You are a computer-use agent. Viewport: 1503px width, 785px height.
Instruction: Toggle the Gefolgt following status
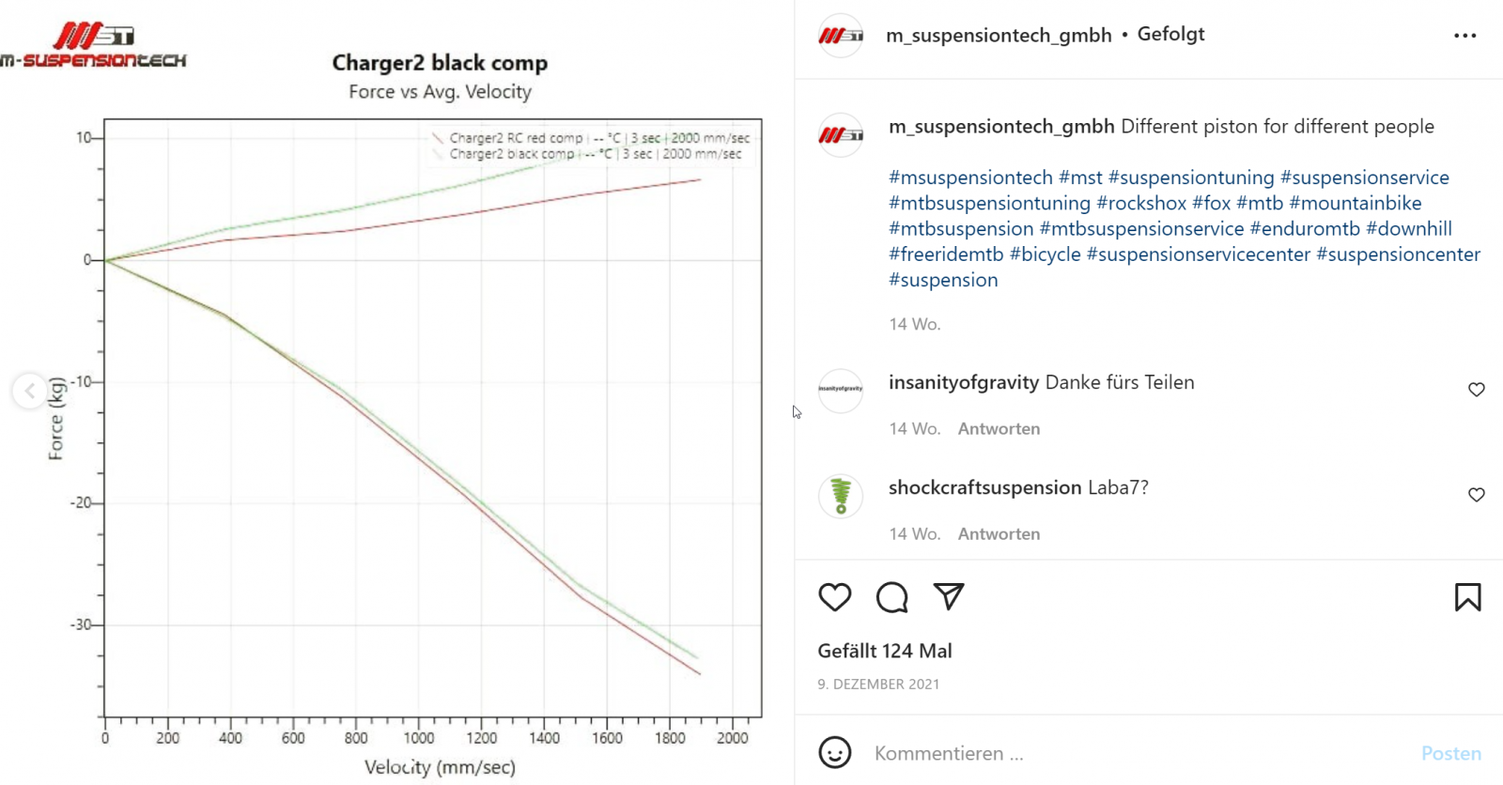point(1170,35)
